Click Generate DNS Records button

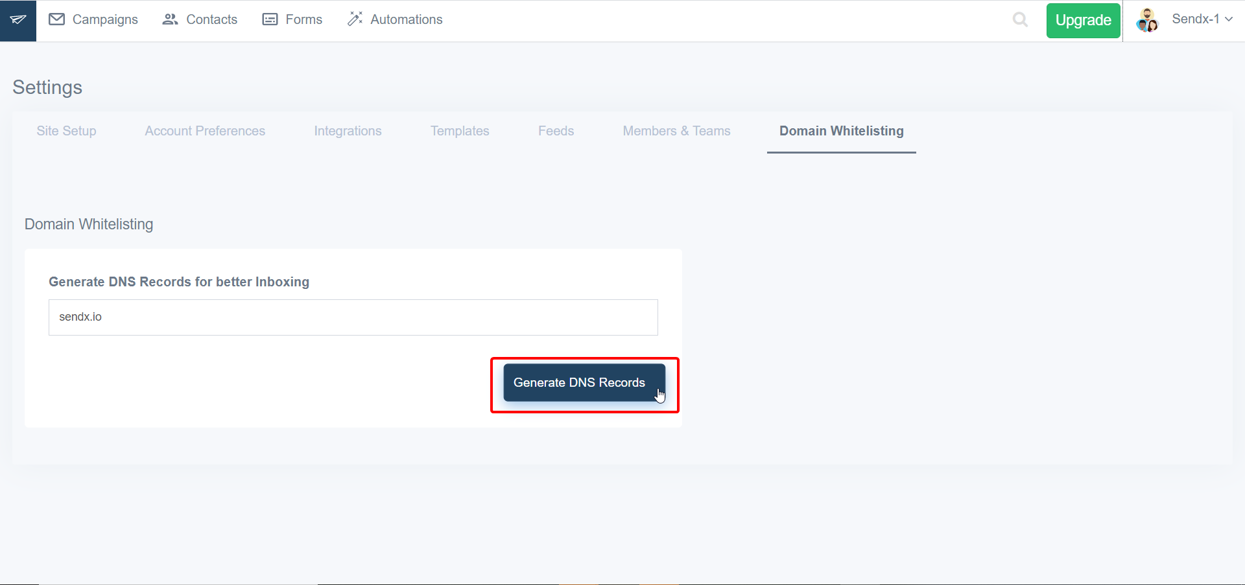pyautogui.click(x=584, y=383)
